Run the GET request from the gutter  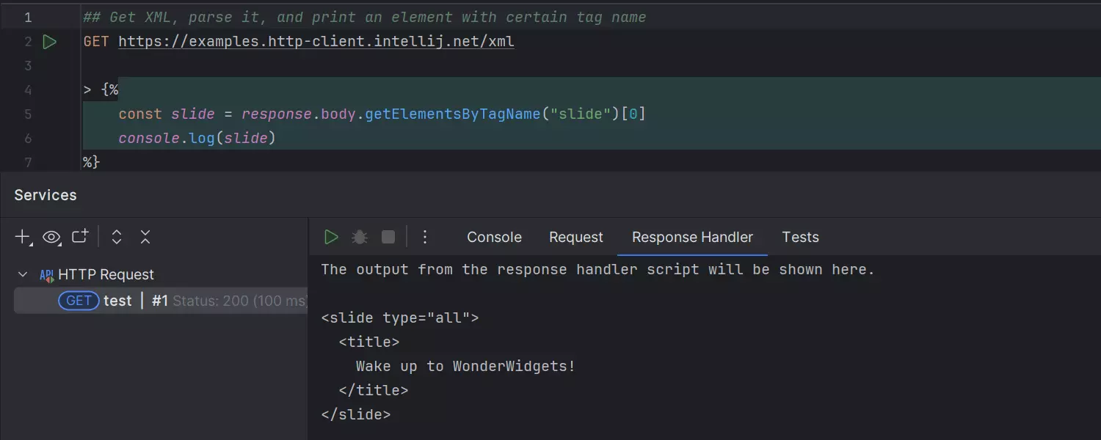tap(49, 42)
